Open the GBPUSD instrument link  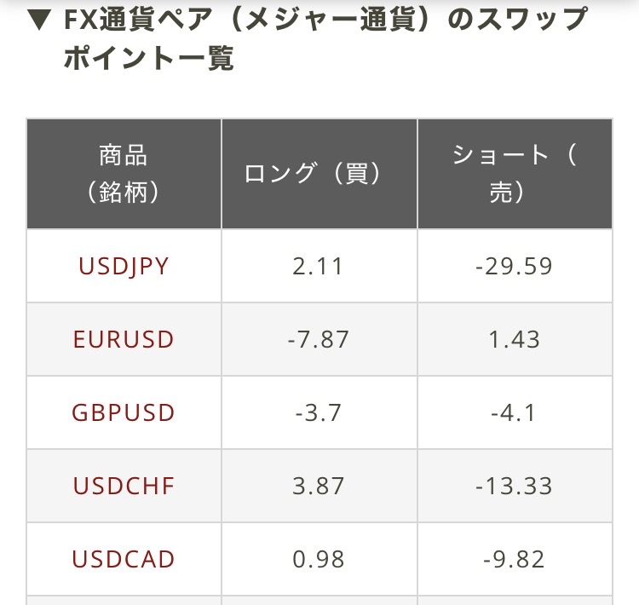pos(124,412)
